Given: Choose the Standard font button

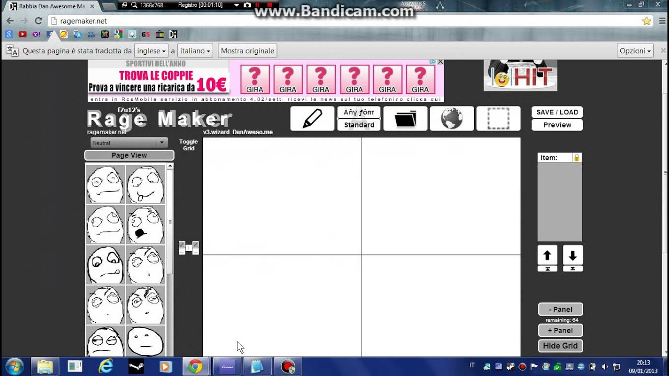Looking at the screenshot, I should pyautogui.click(x=359, y=125).
